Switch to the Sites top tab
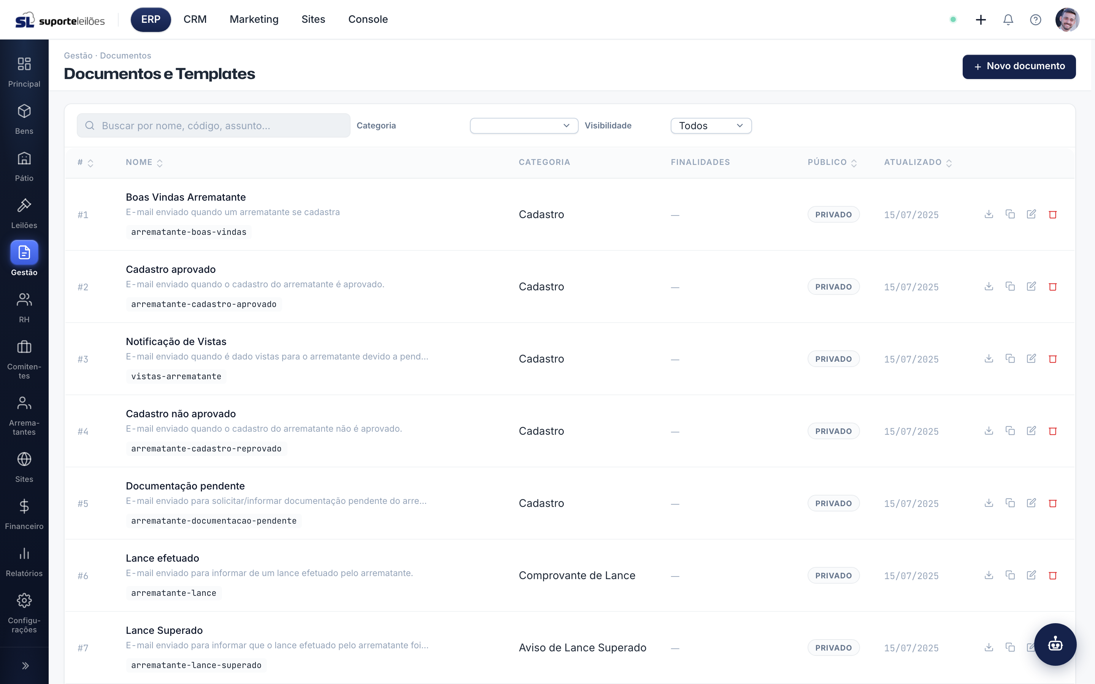This screenshot has width=1095, height=684. coord(313,19)
